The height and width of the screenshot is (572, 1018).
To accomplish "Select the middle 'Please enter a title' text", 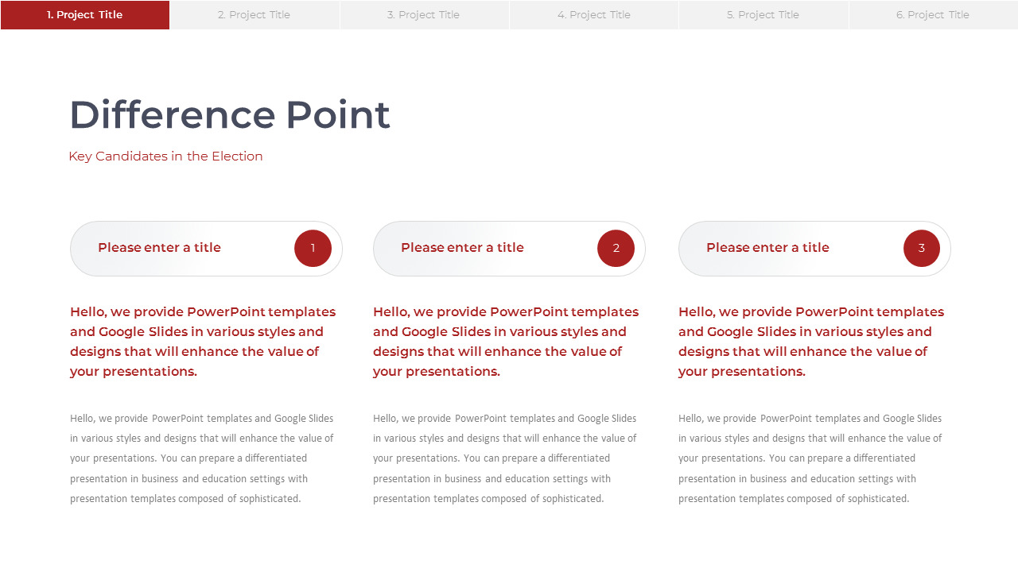I will pyautogui.click(x=462, y=248).
